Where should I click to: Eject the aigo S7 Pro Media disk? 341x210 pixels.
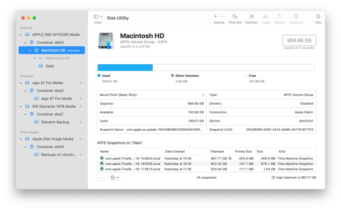click(x=81, y=83)
